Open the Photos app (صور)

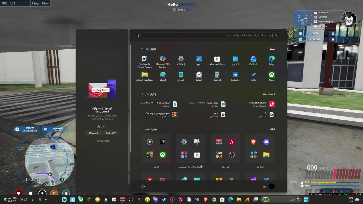(199, 60)
